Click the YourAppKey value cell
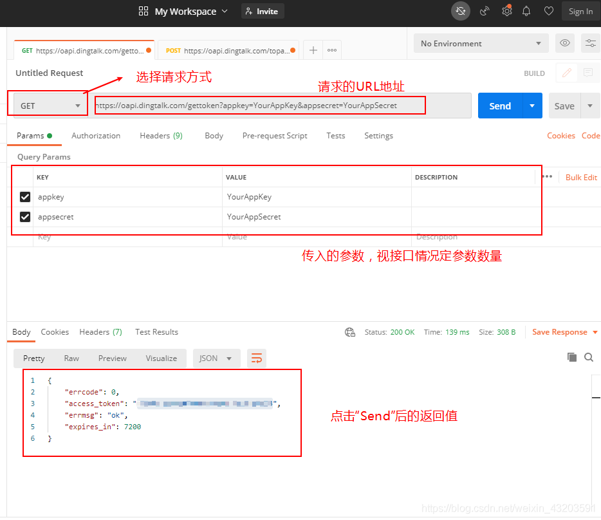 coord(317,197)
